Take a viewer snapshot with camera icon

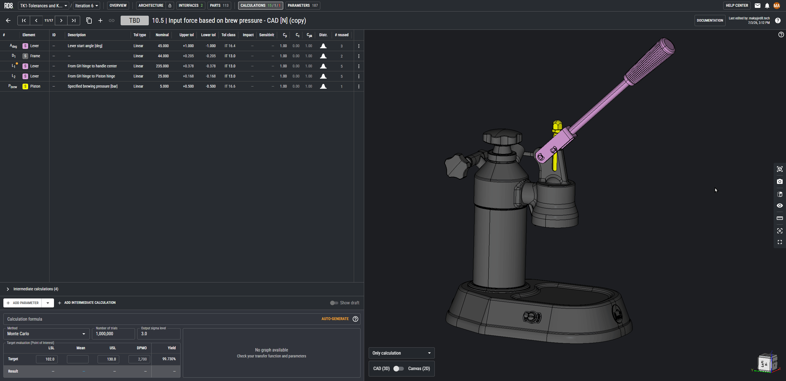pos(780,182)
